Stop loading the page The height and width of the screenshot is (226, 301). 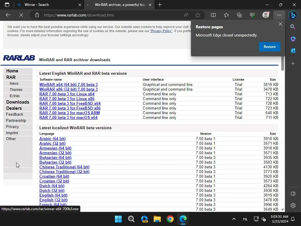pos(21,15)
